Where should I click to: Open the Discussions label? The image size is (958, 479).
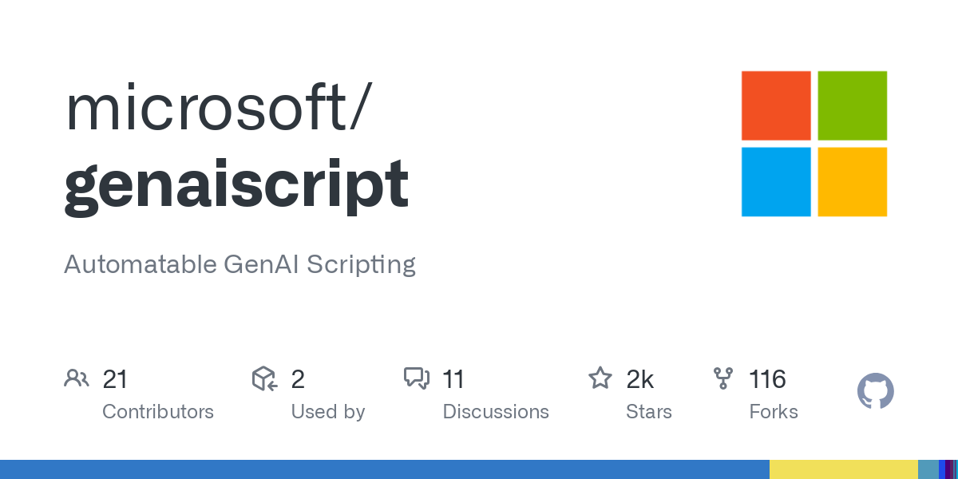[x=496, y=412]
